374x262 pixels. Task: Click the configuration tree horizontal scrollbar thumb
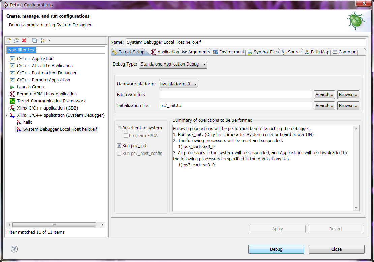click(x=54, y=225)
